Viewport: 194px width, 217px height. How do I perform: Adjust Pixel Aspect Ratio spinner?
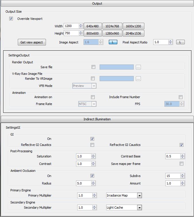170,42
